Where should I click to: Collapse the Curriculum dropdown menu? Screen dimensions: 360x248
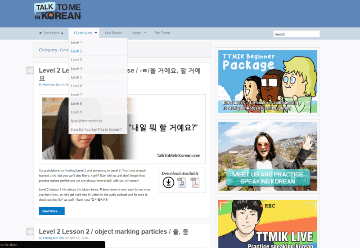pos(84,33)
